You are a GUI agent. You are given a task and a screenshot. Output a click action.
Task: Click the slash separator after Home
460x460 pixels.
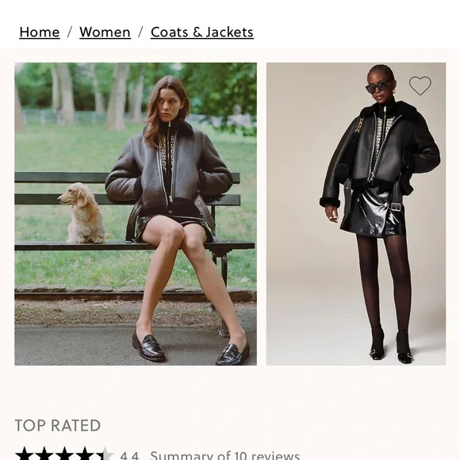pyautogui.click(x=70, y=32)
